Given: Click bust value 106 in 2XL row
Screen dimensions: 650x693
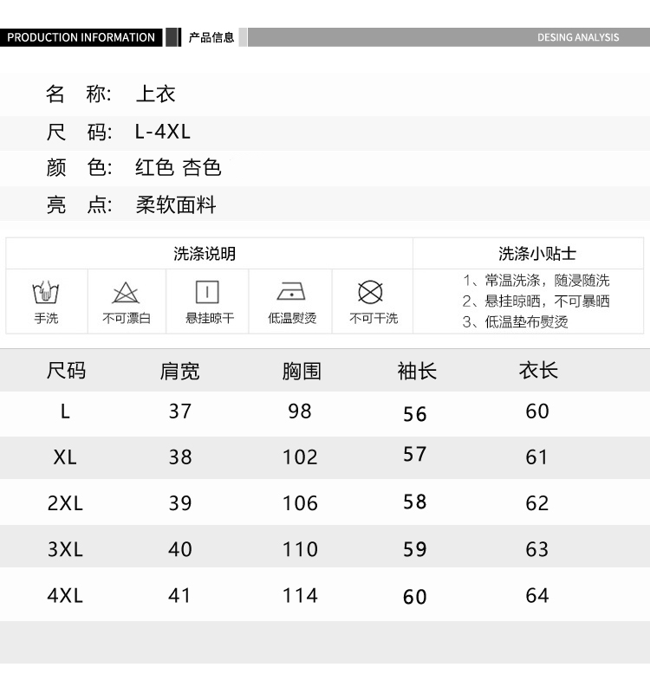Looking at the screenshot, I should pos(300,503).
